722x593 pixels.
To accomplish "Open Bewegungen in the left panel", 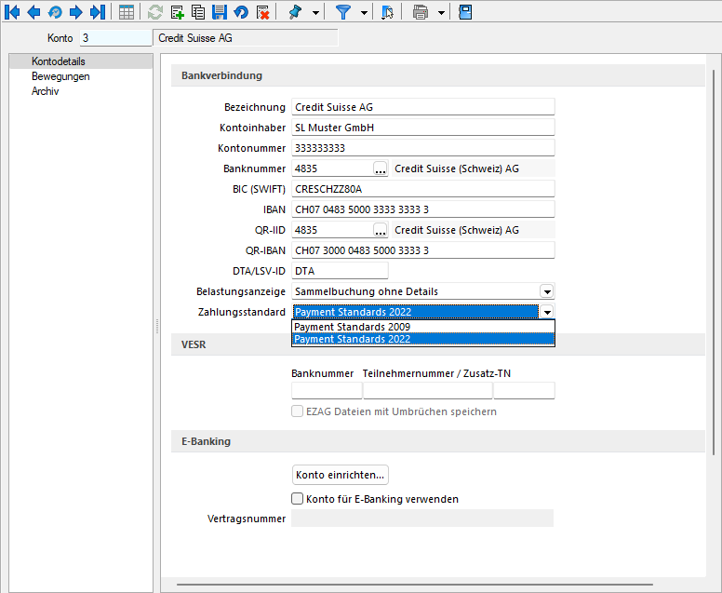I will [x=60, y=76].
